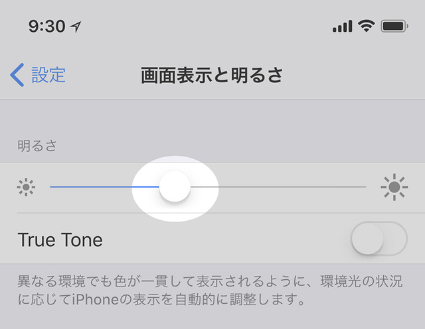Tap the empty navigation bar area right of title
Viewport: 425px width, 329px height.
[353, 75]
